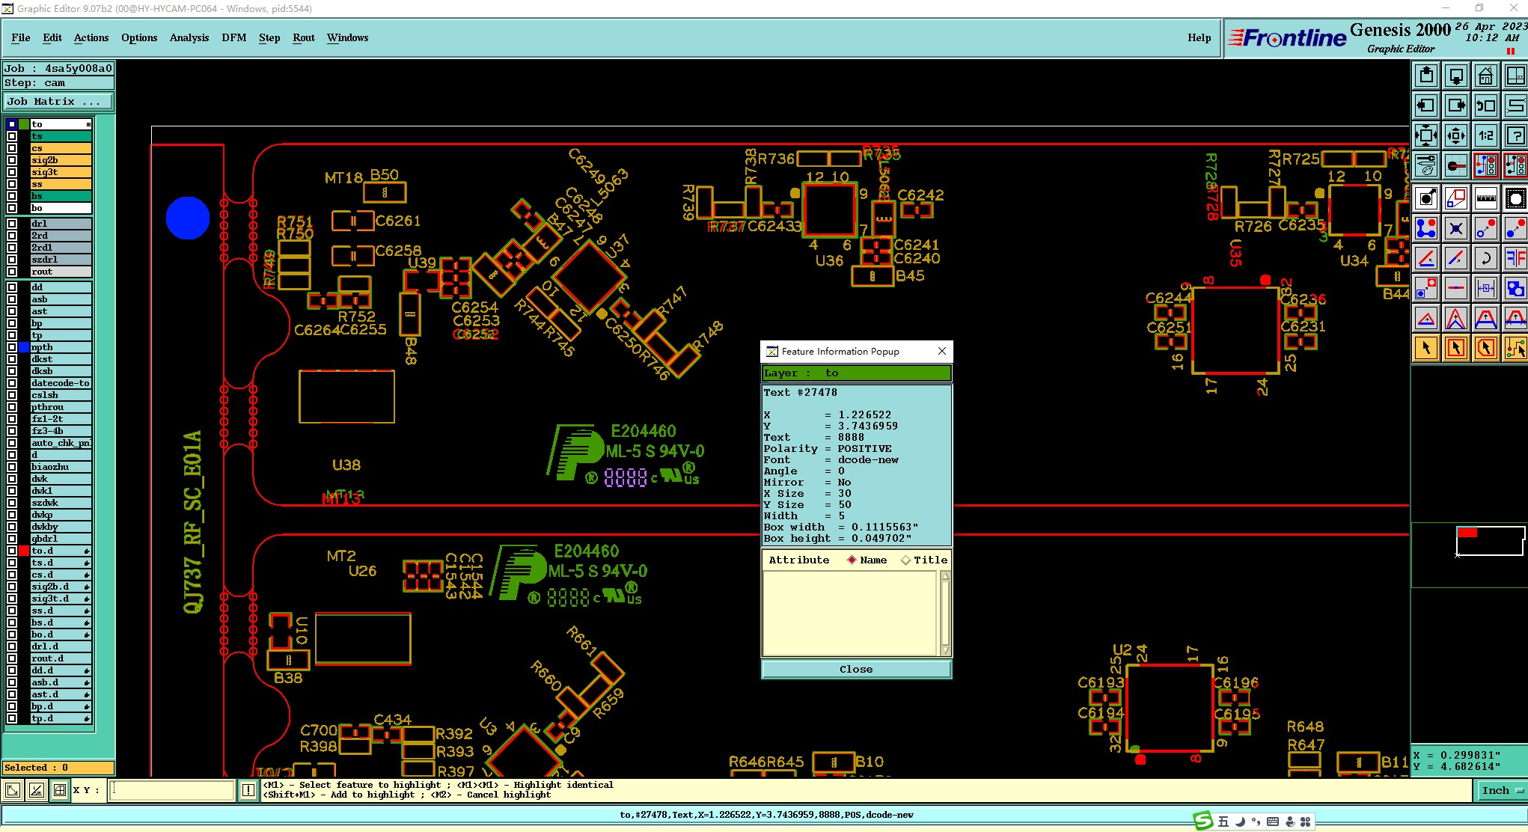Click the expander on layer to

coord(88,124)
